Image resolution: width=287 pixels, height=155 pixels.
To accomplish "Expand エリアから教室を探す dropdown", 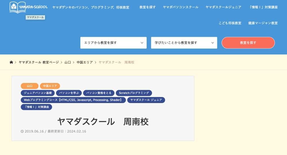I will click(113, 43).
